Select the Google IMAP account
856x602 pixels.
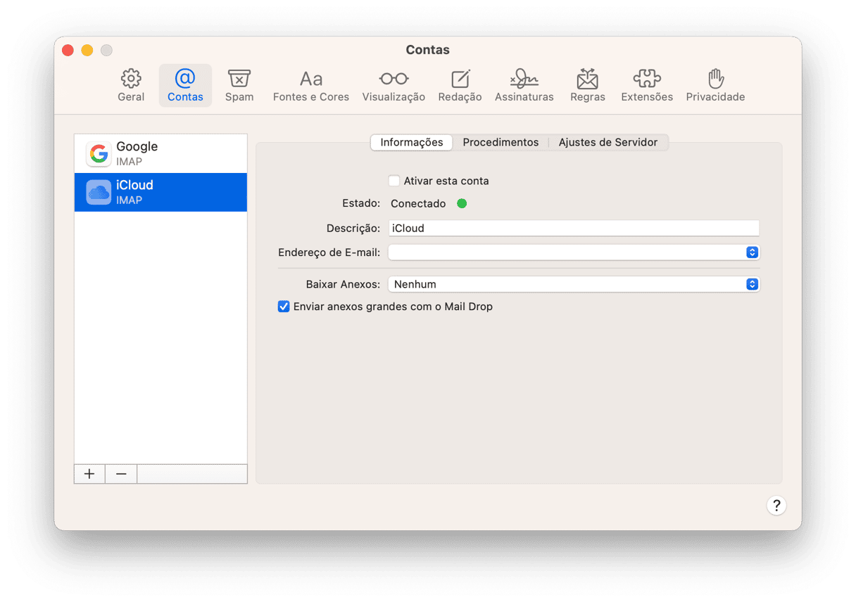pos(160,153)
